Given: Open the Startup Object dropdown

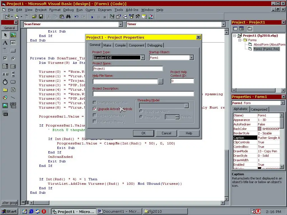Looking at the screenshot, I should pyautogui.click(x=191, y=58).
